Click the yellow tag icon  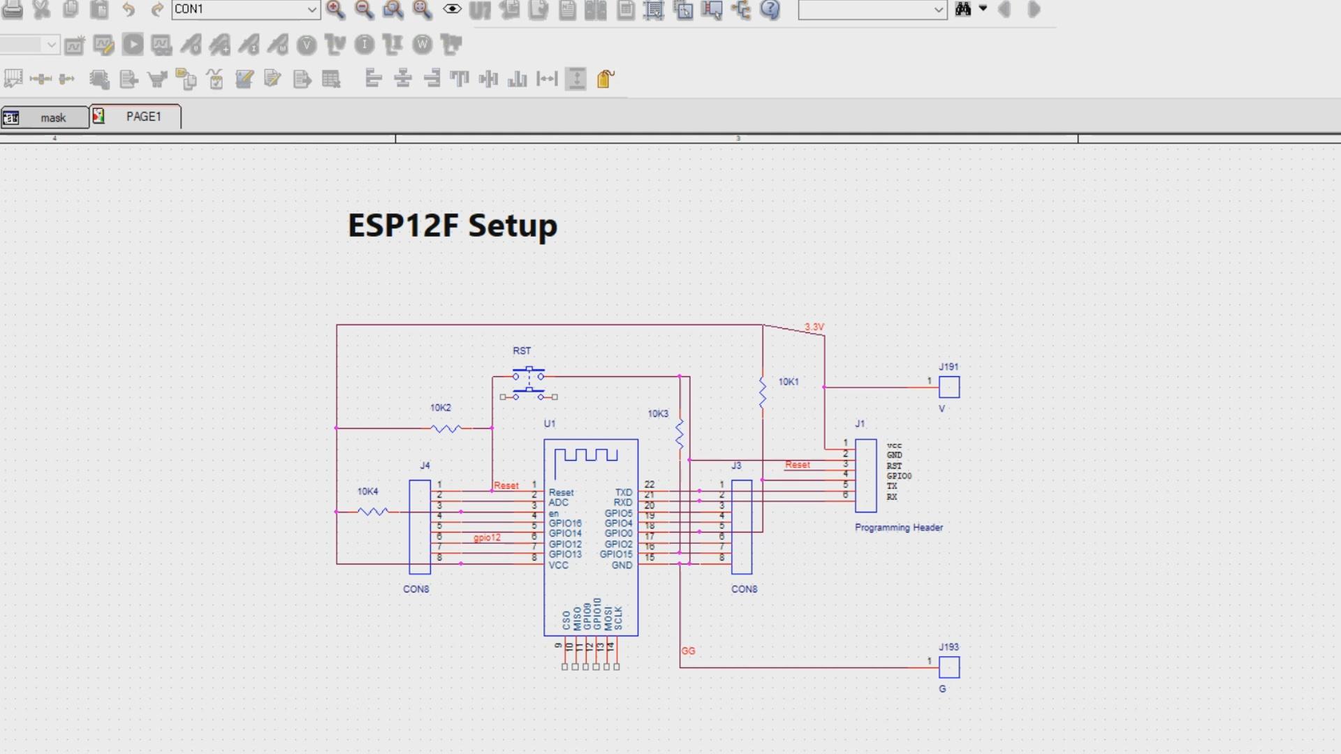[606, 79]
